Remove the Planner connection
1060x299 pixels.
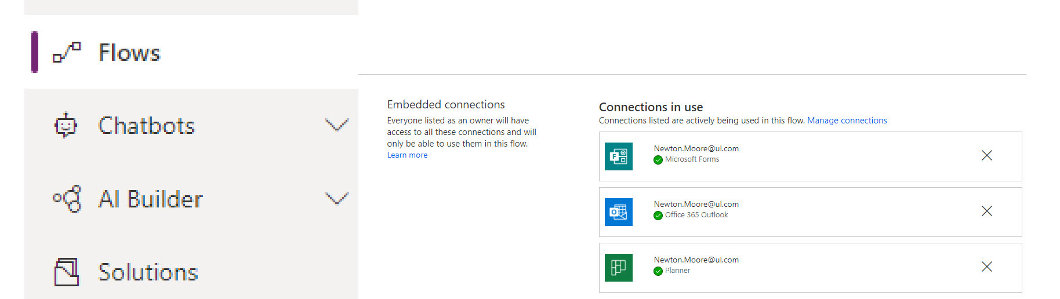coord(987,267)
